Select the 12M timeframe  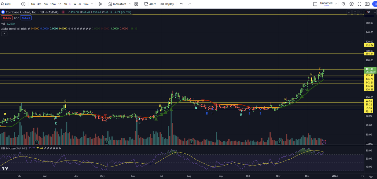click(86, 4)
